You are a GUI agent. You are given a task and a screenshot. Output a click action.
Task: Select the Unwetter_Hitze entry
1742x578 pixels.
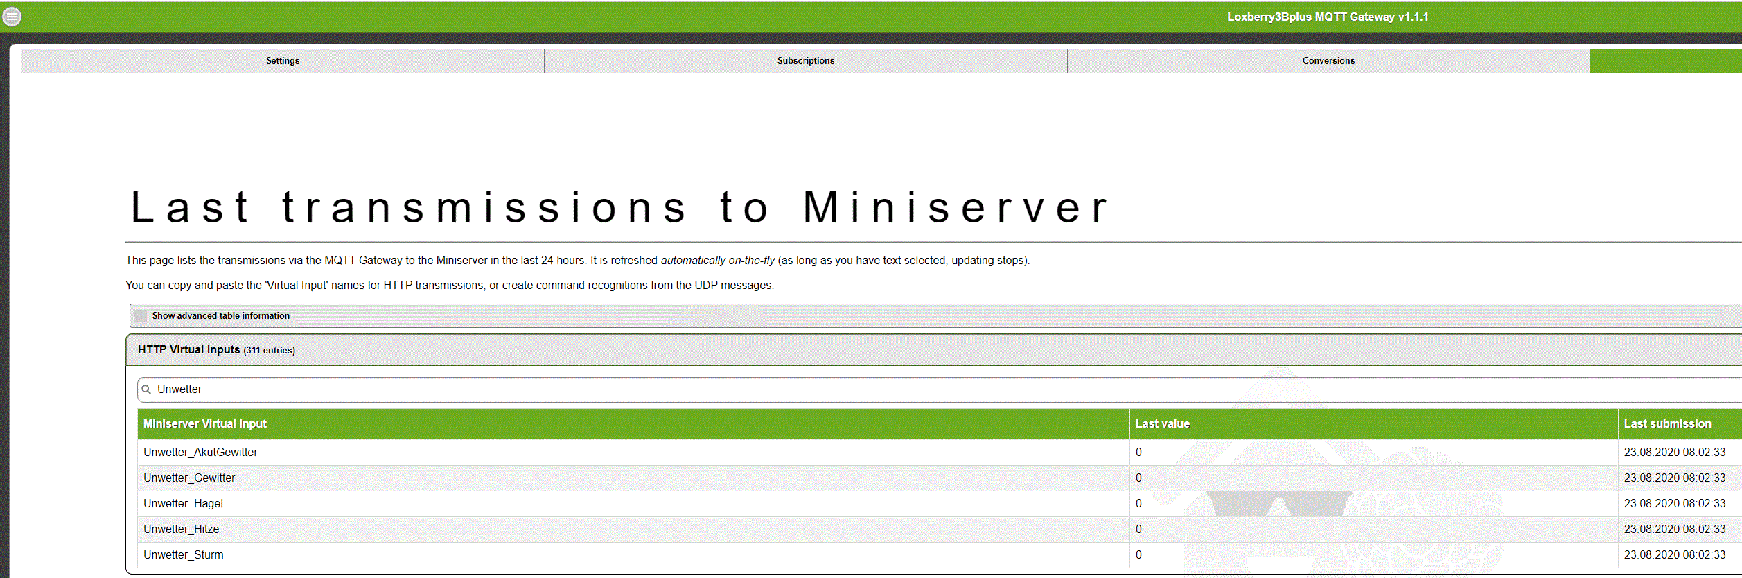[x=181, y=529]
